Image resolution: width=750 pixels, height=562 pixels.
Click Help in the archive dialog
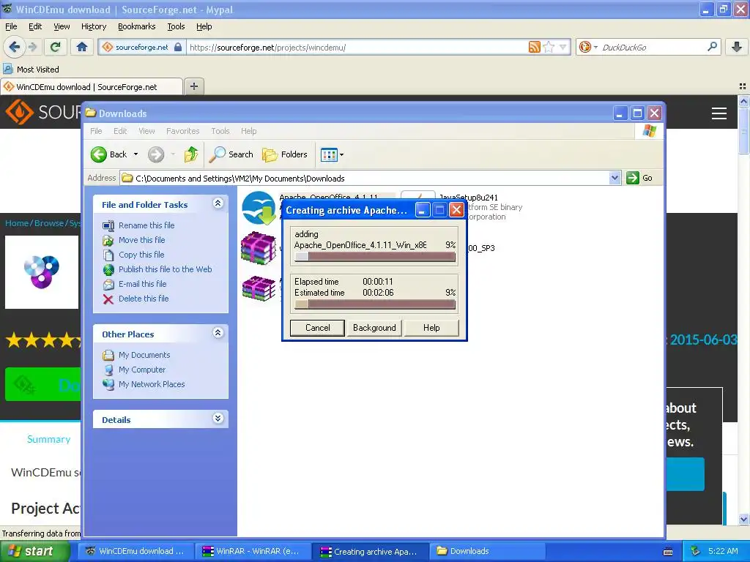431,328
